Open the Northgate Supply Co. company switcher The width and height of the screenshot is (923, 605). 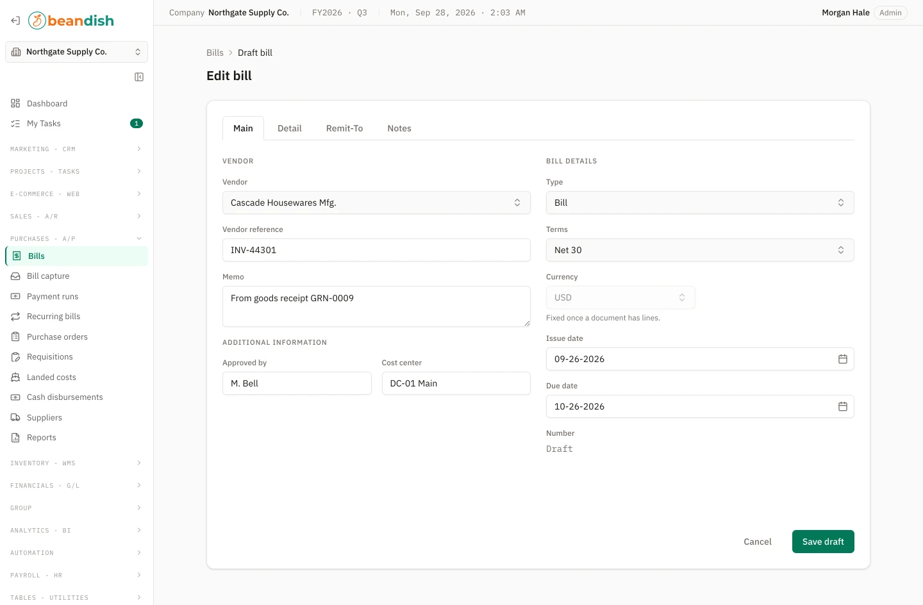[76, 52]
